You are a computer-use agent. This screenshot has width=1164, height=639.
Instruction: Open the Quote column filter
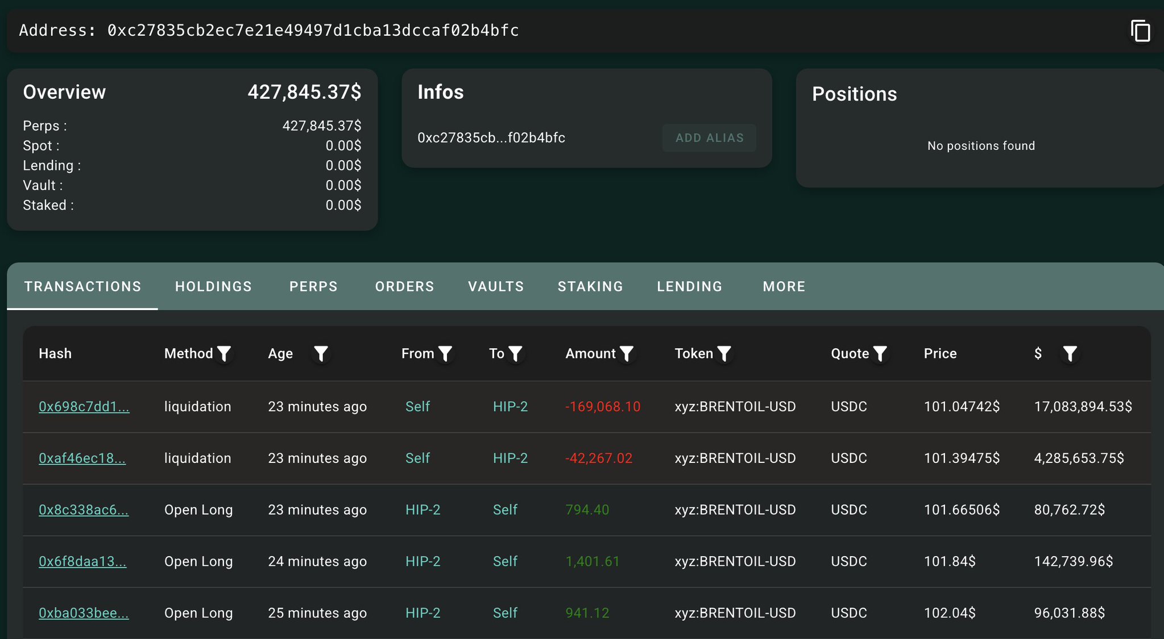(x=880, y=354)
